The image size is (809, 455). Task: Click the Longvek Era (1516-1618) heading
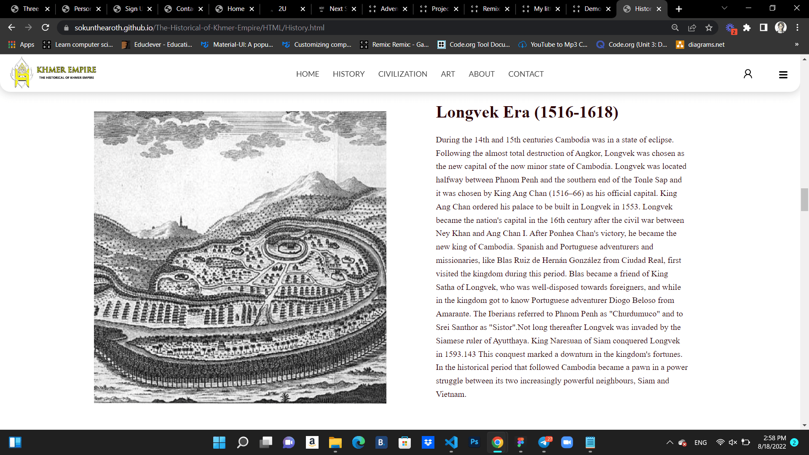click(x=527, y=112)
